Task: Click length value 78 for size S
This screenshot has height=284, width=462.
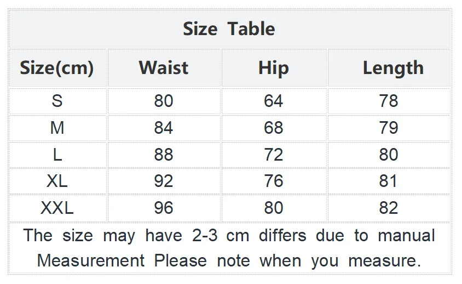Action: [389, 101]
